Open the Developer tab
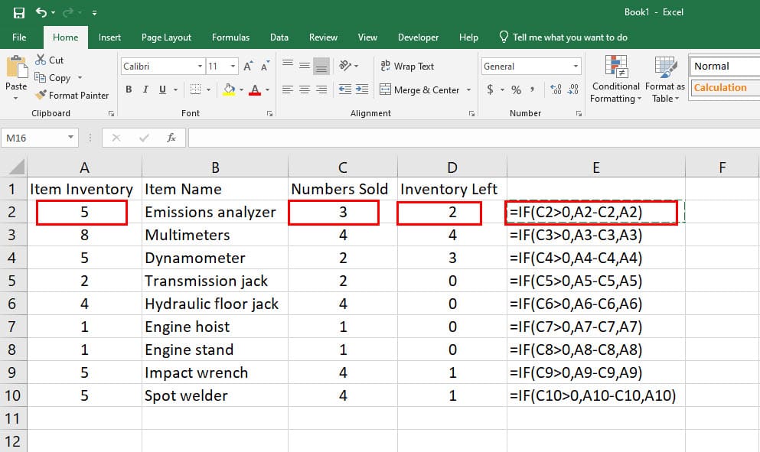The height and width of the screenshot is (452, 760). (x=419, y=37)
